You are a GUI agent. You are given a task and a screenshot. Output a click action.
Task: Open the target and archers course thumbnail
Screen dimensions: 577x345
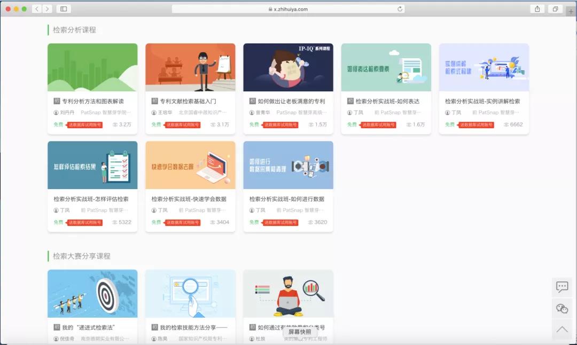coord(92,294)
